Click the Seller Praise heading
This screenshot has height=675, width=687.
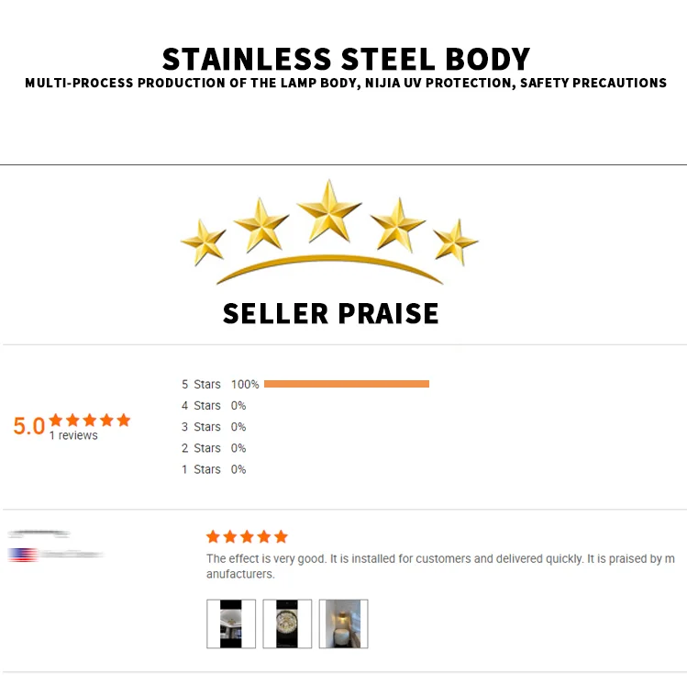[x=330, y=313]
